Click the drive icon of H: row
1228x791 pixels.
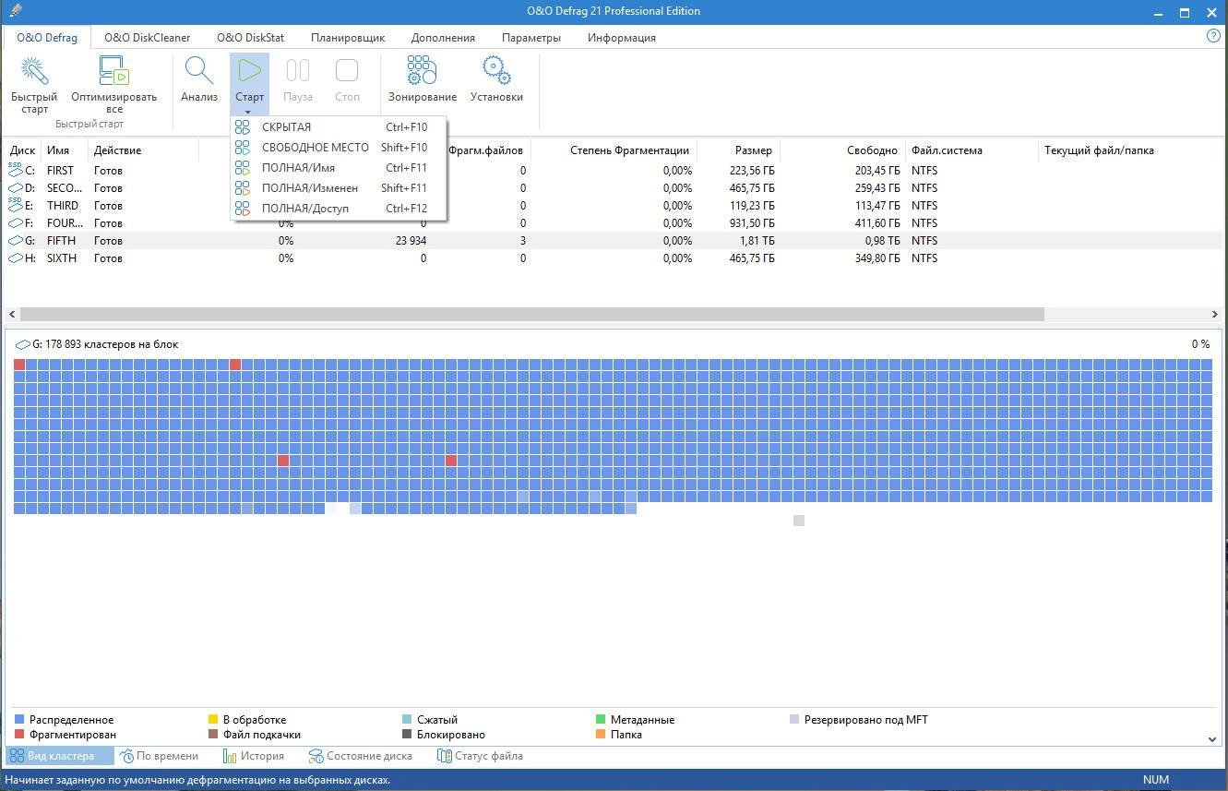tap(15, 258)
